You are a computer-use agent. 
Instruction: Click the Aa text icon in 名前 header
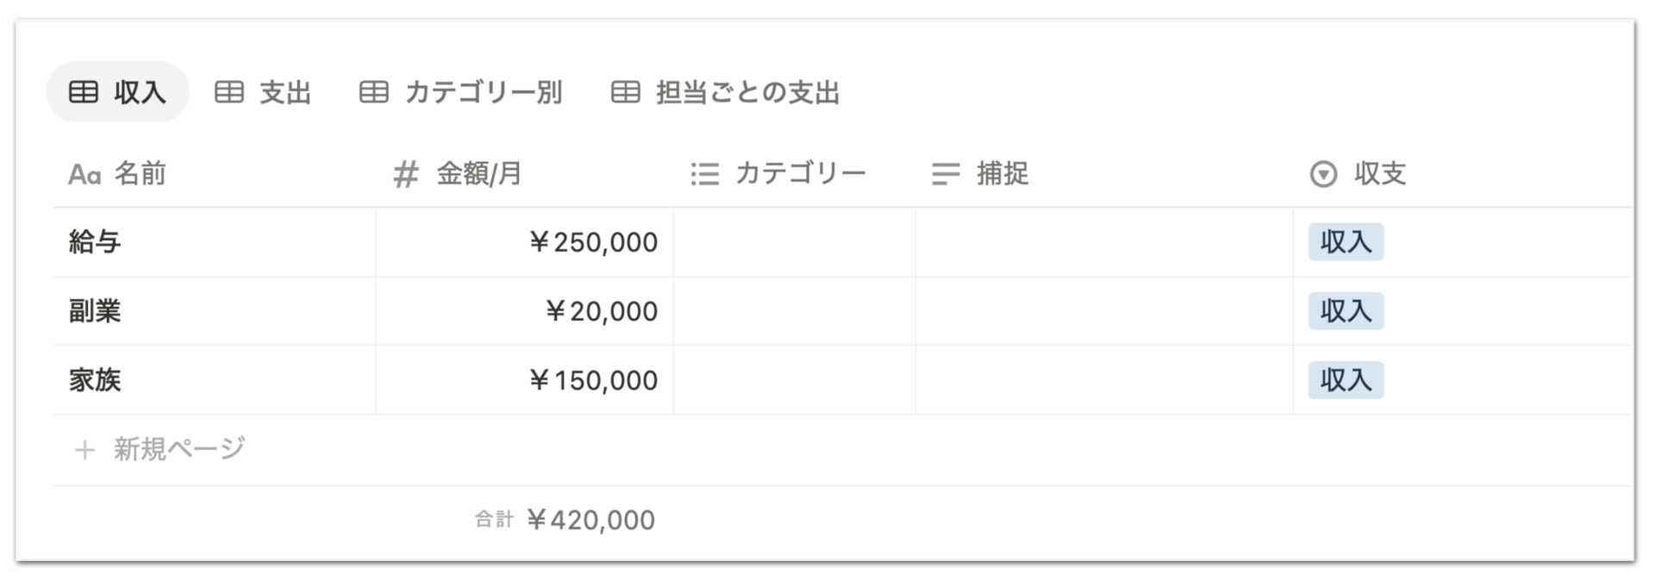(x=84, y=175)
